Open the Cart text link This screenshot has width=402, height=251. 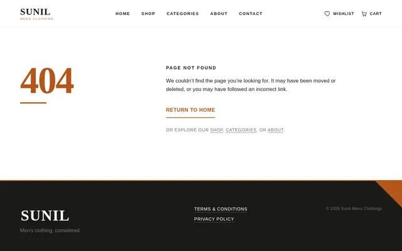coord(376,14)
